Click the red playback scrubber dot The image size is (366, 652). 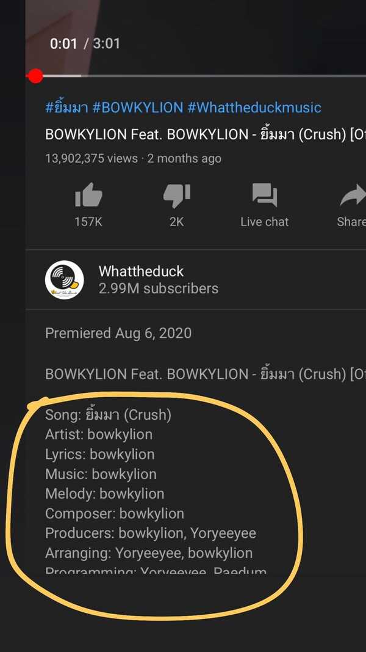35,76
